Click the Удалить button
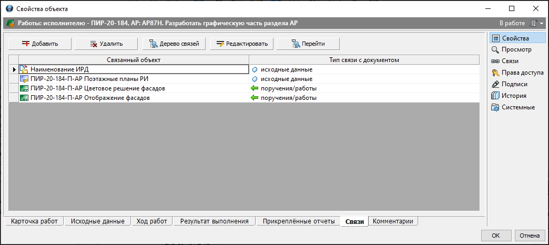The width and height of the screenshot is (549, 245). 106,44
